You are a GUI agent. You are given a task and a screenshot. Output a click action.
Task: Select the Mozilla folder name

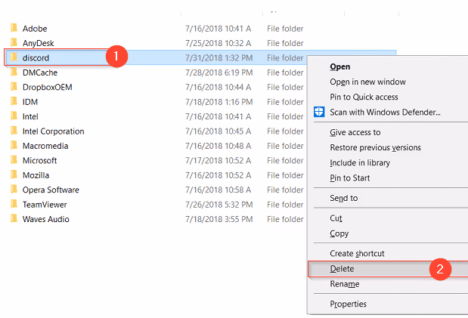pyautogui.click(x=36, y=175)
